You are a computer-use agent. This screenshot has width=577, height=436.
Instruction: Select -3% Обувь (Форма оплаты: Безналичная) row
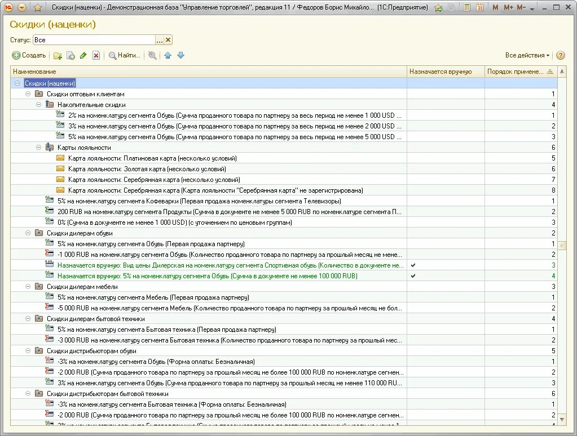pyautogui.click(x=284, y=362)
